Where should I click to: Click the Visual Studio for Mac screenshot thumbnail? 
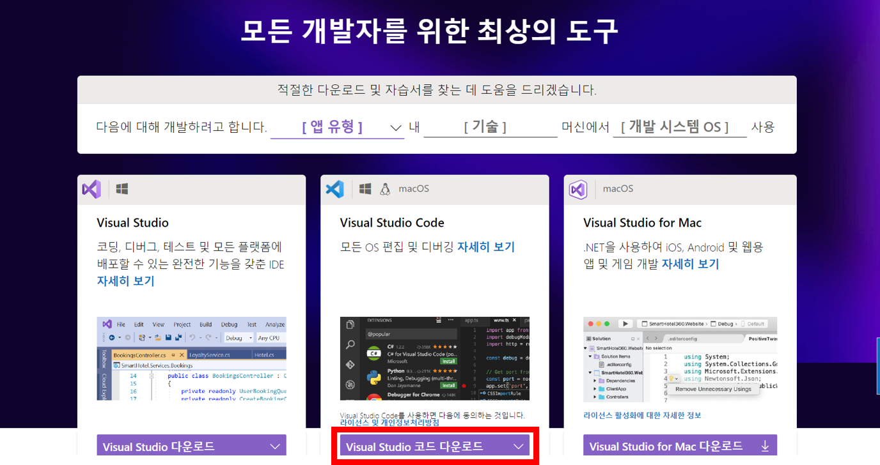[680, 358]
